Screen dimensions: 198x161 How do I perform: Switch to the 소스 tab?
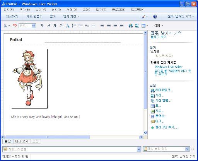[x=35, y=141]
